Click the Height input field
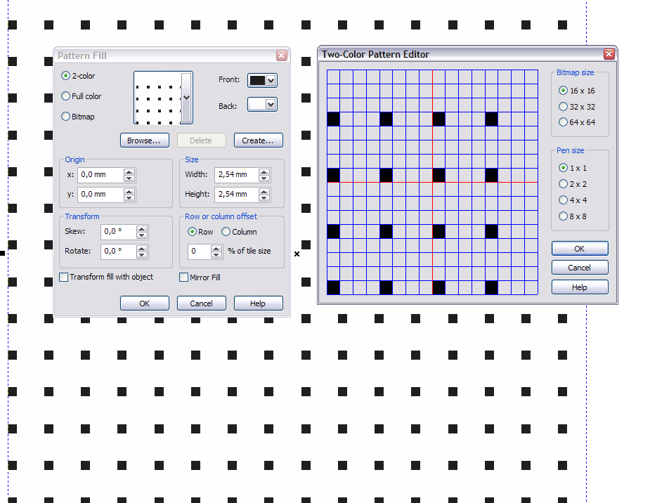The image size is (650, 503). [x=237, y=195]
